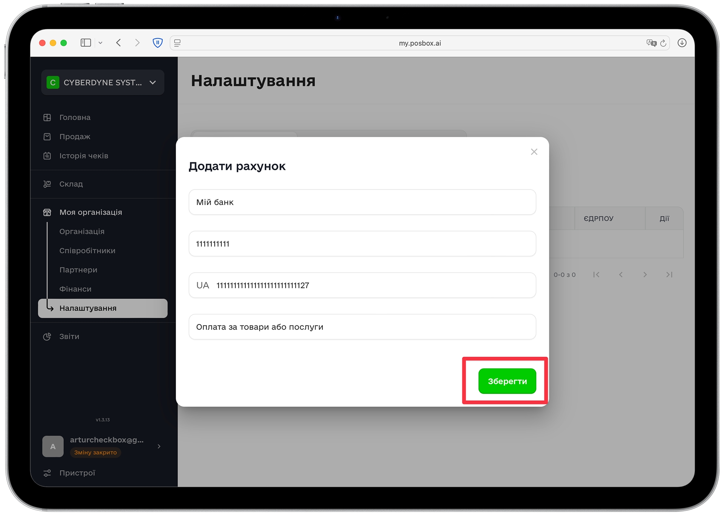This screenshot has height=516, width=725.
Task: Toggle the Safari sidebar icon
Action: (x=86, y=43)
